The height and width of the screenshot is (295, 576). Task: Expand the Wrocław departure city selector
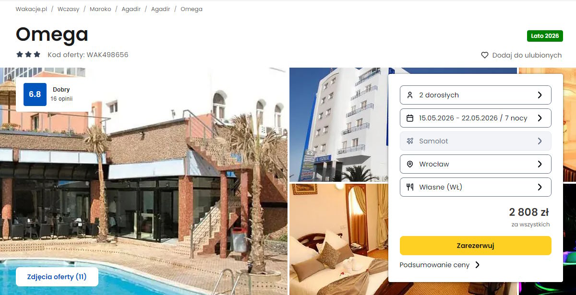(475, 164)
